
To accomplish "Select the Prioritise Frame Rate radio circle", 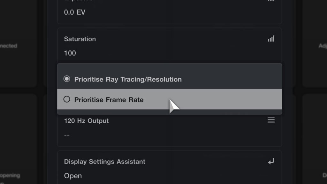I will click(x=67, y=99).
